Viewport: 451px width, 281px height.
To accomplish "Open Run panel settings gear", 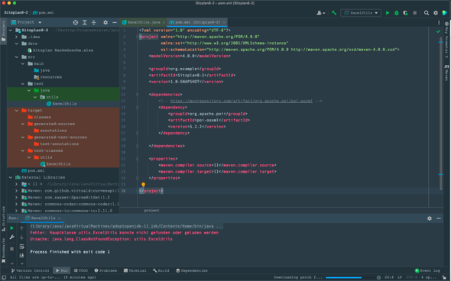I will coord(430,218).
